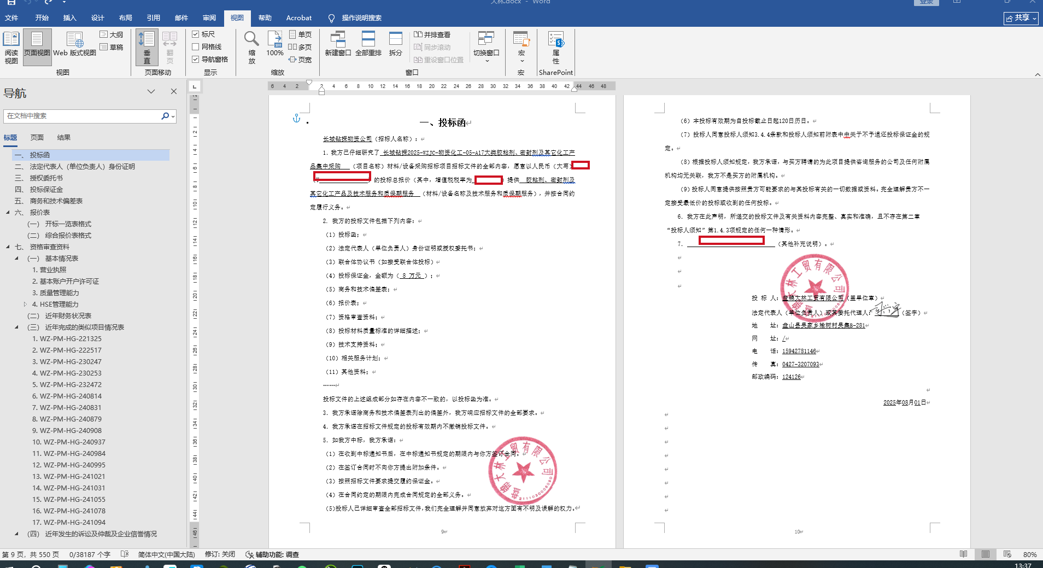Show Headings (标题) tab in navigation
Viewport: 1043px width, 568px height.
point(10,138)
